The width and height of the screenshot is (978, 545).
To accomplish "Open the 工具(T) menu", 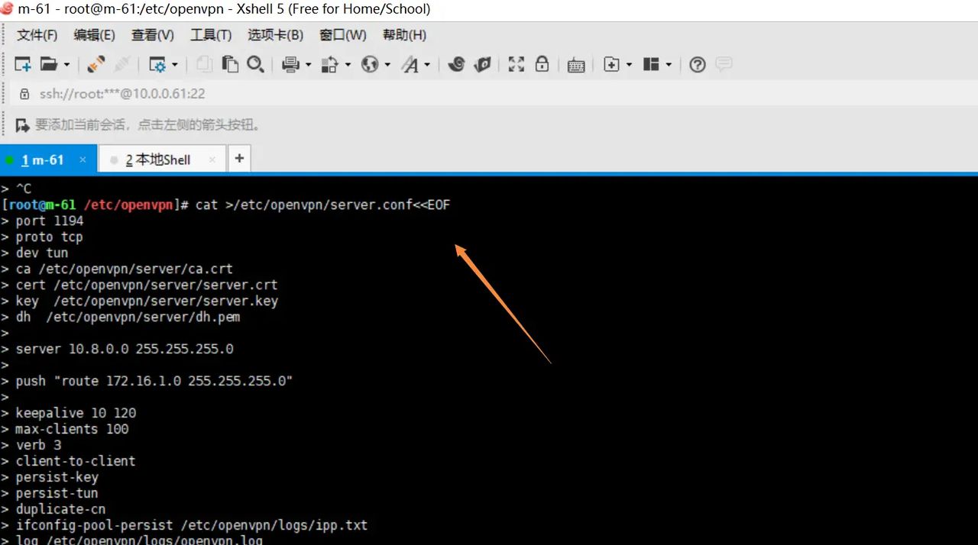I will (x=211, y=34).
